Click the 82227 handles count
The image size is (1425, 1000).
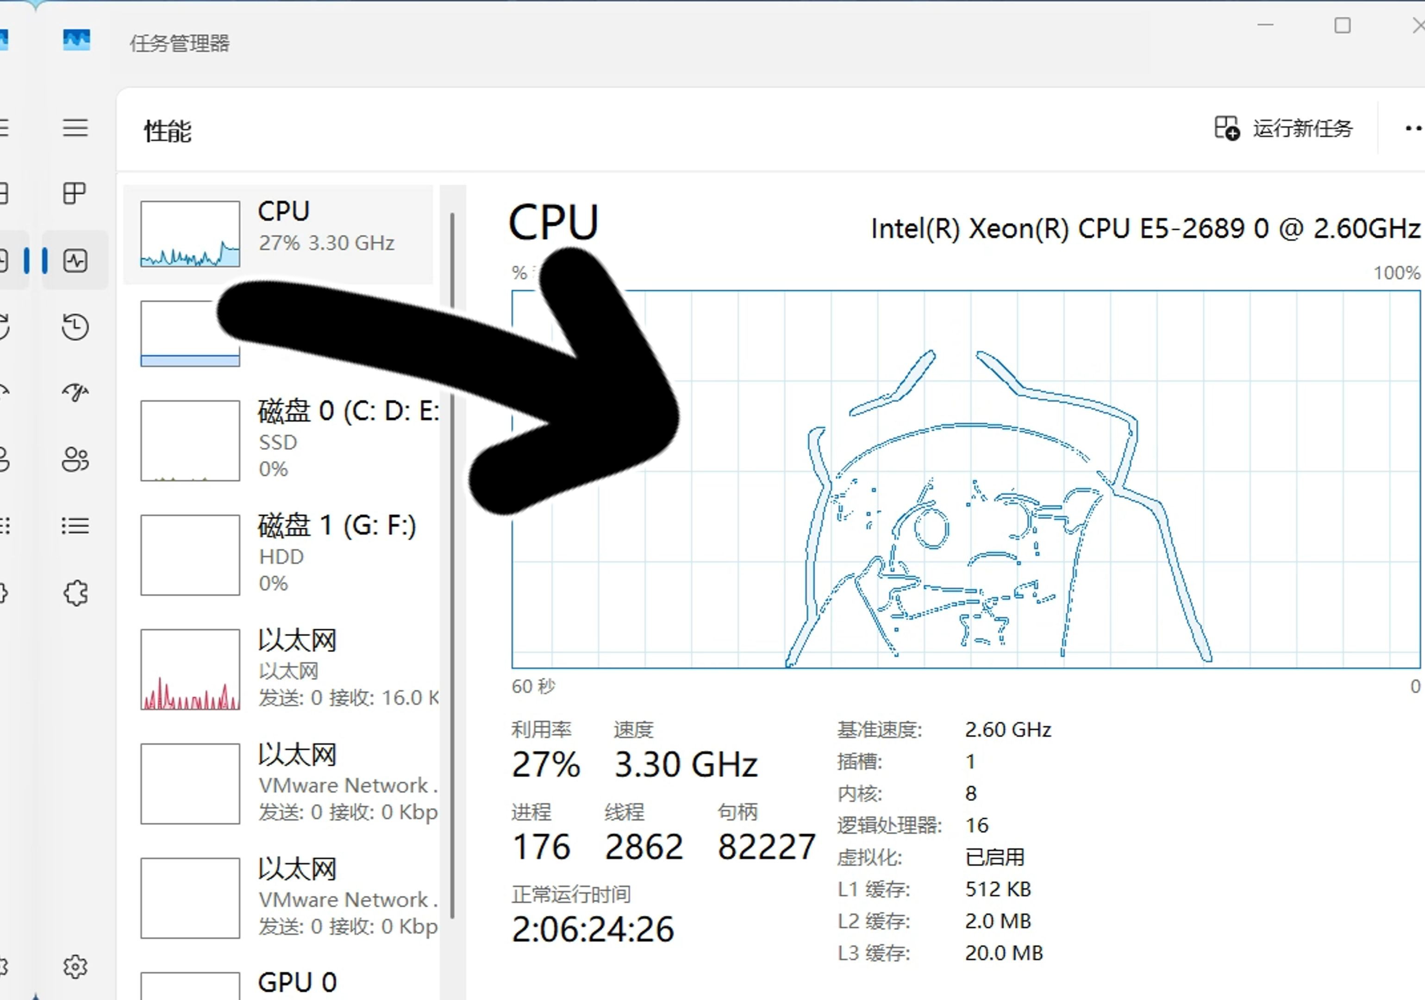pos(767,847)
